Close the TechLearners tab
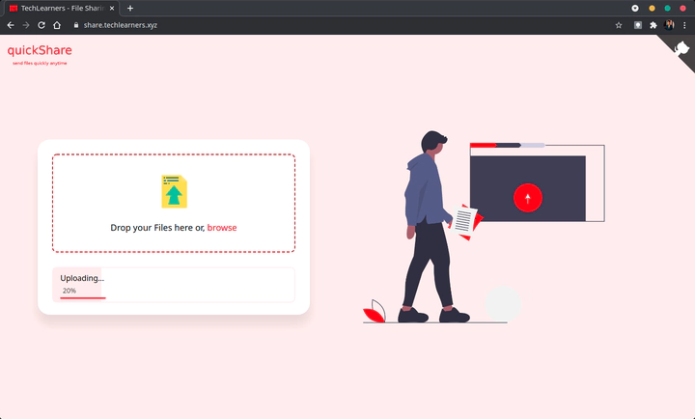695x419 pixels. coord(112,8)
